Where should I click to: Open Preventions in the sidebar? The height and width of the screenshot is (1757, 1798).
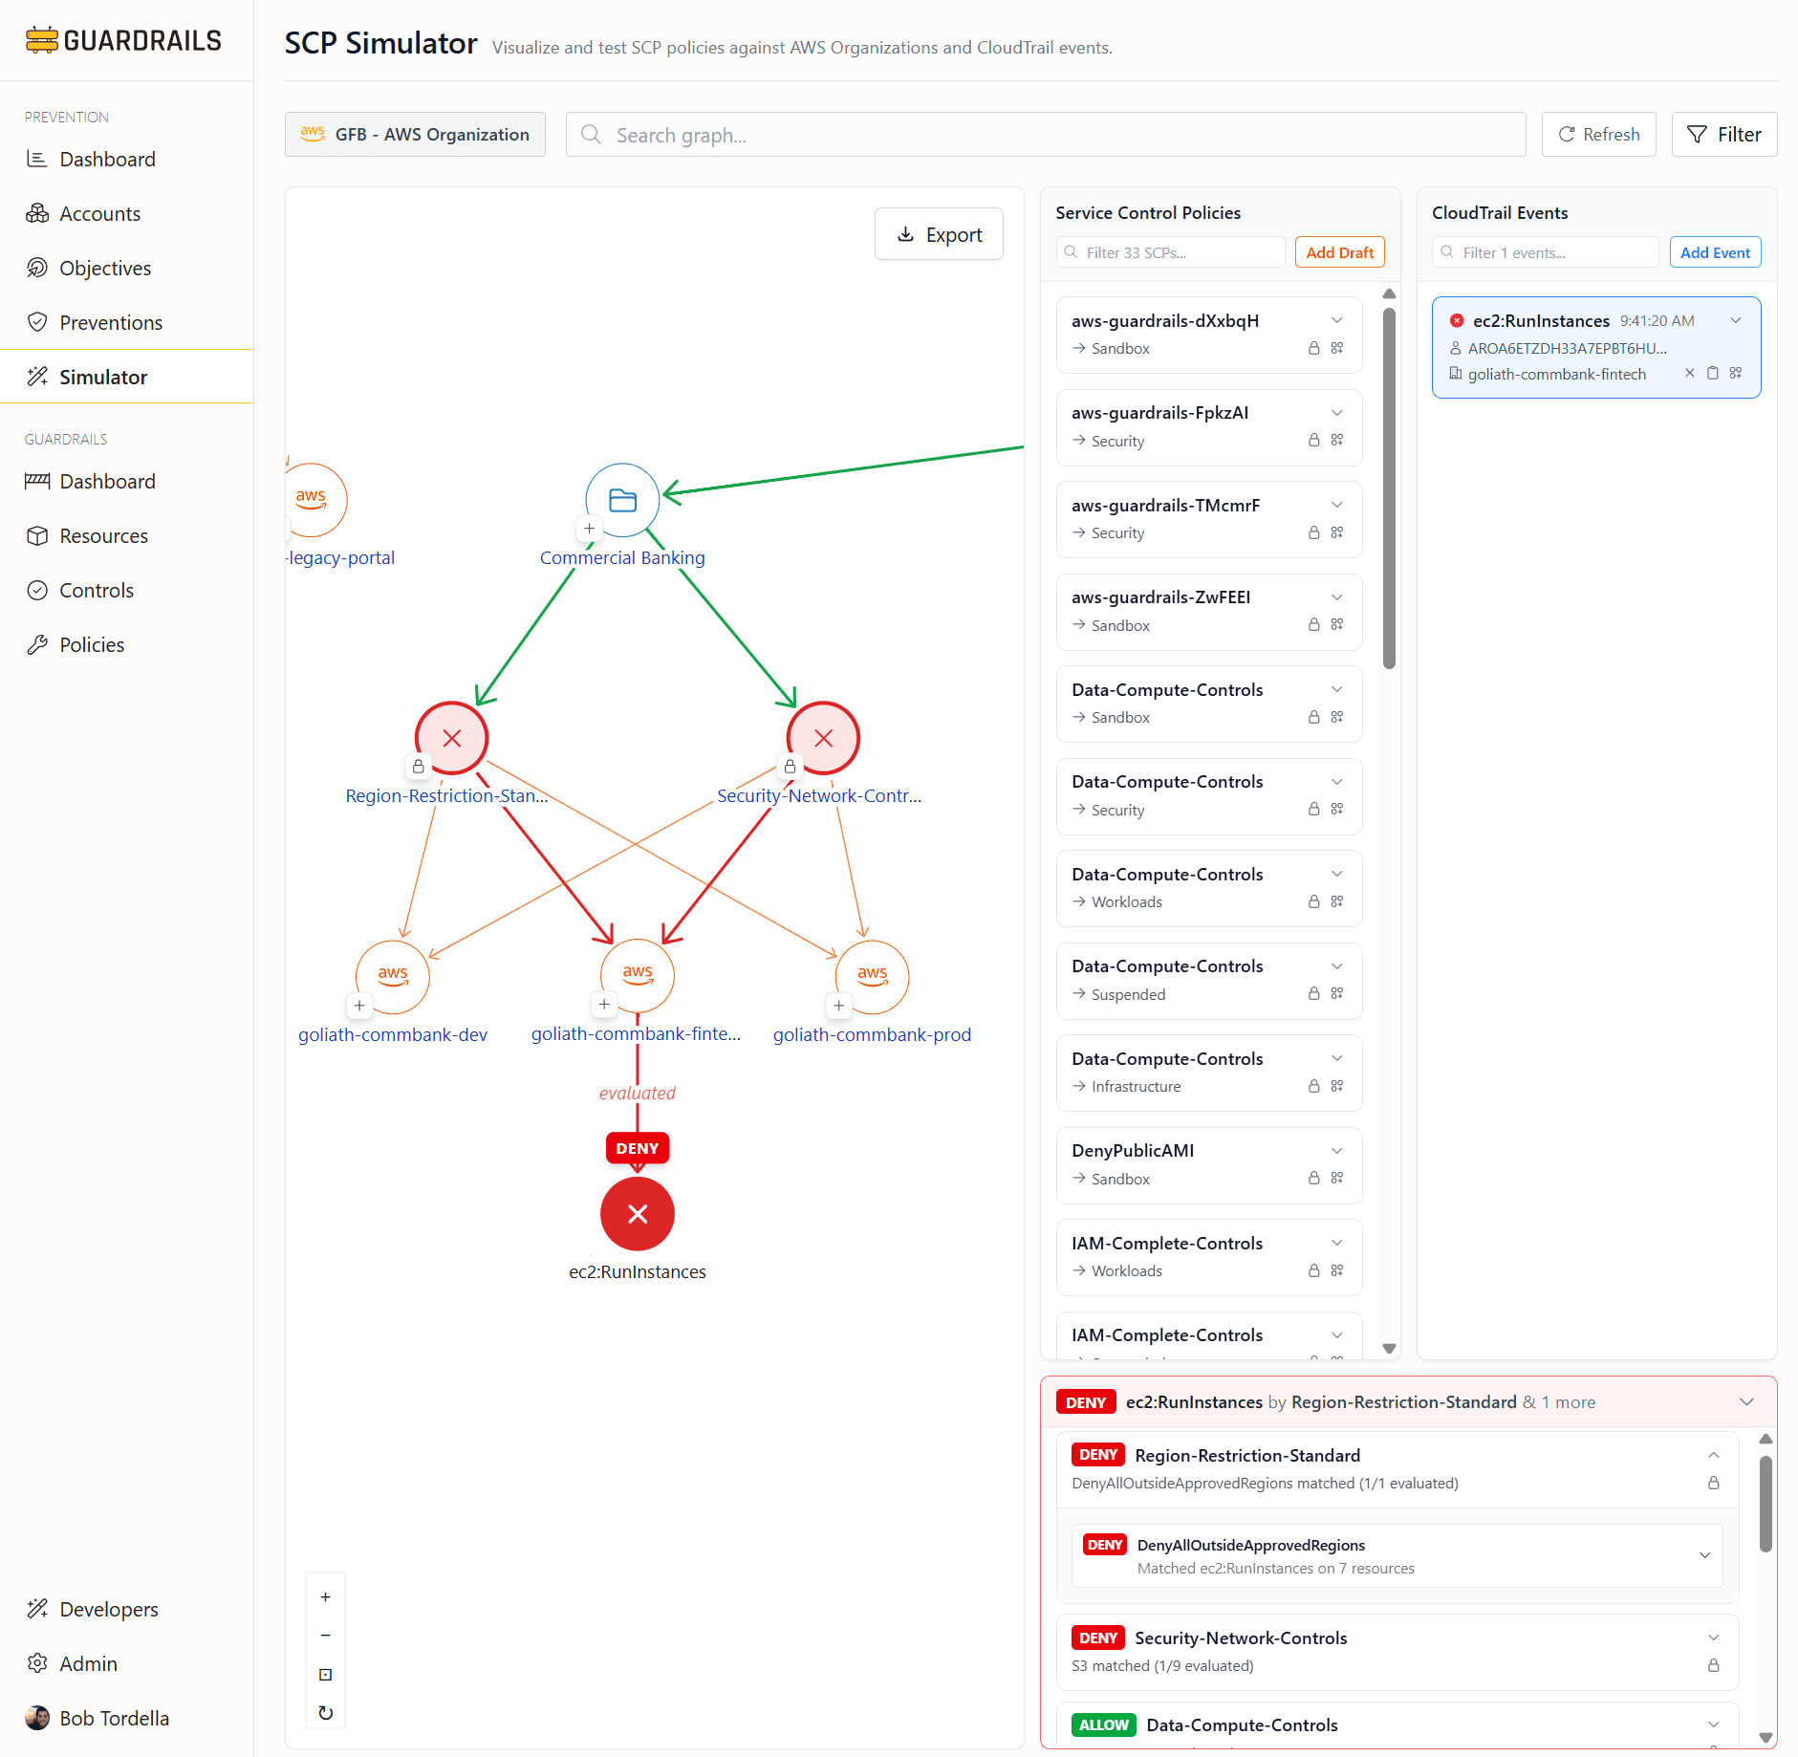[x=111, y=323]
